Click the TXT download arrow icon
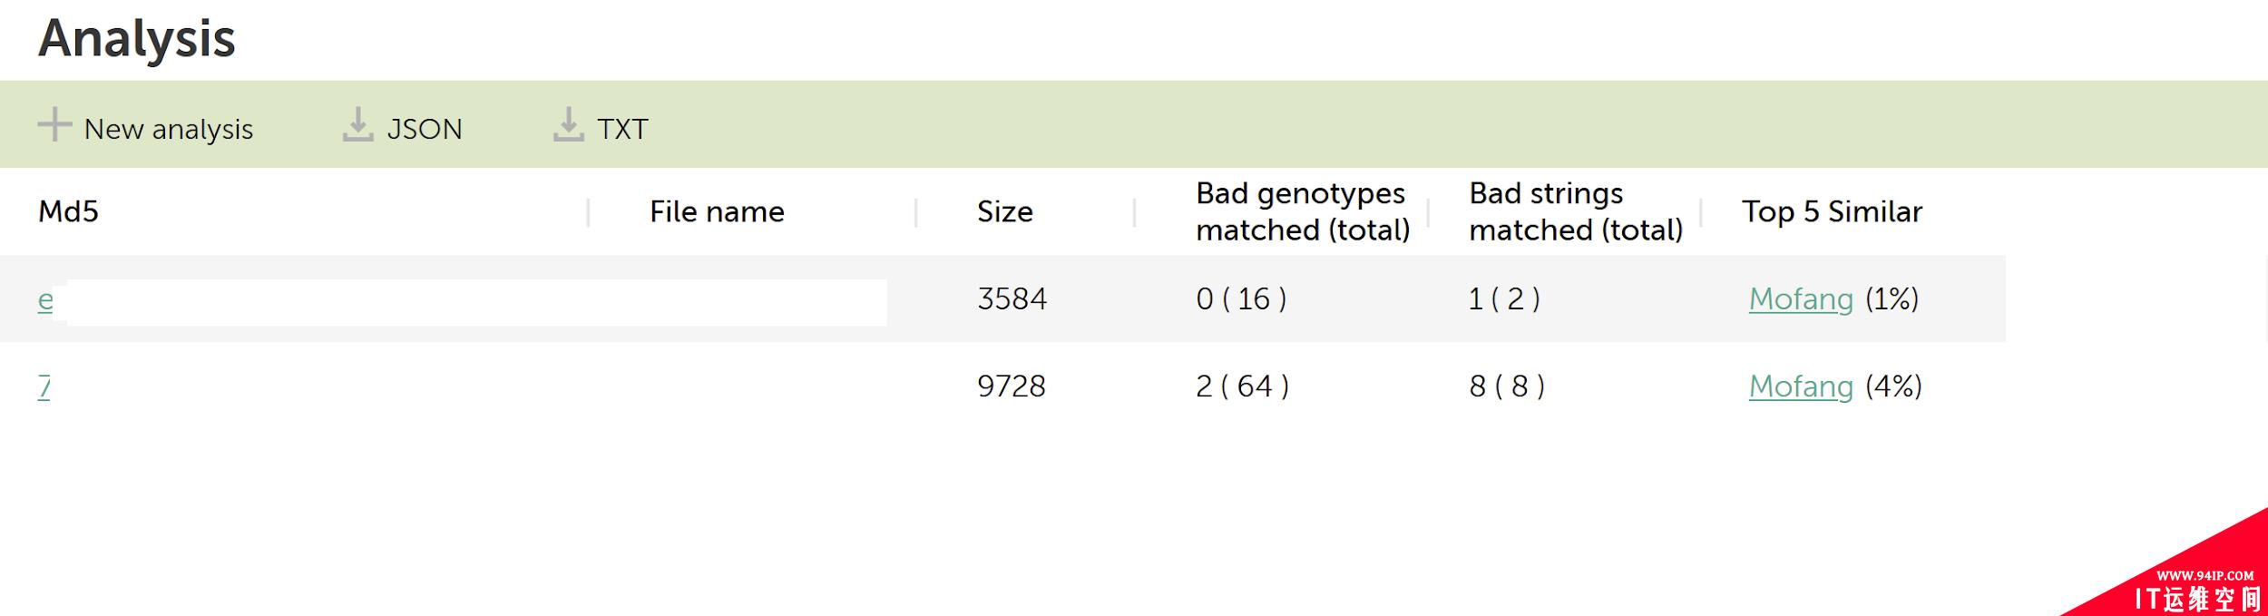This screenshot has width=2268, height=616. [x=568, y=125]
